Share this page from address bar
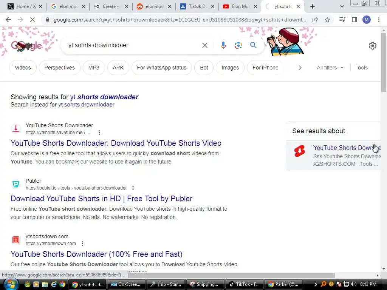 (x=315, y=20)
